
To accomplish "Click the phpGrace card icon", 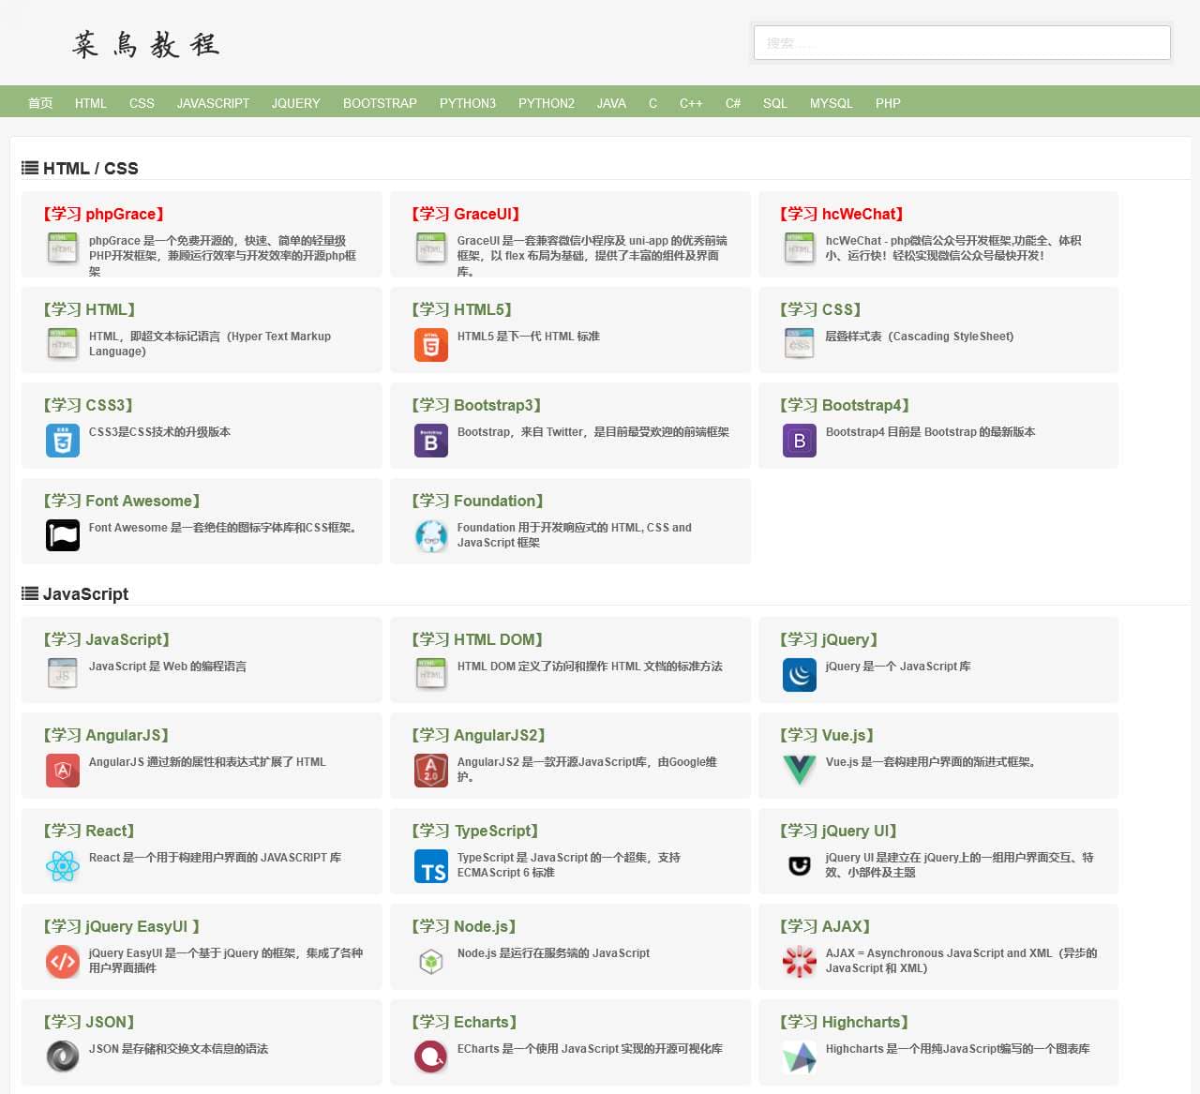I will point(63,248).
